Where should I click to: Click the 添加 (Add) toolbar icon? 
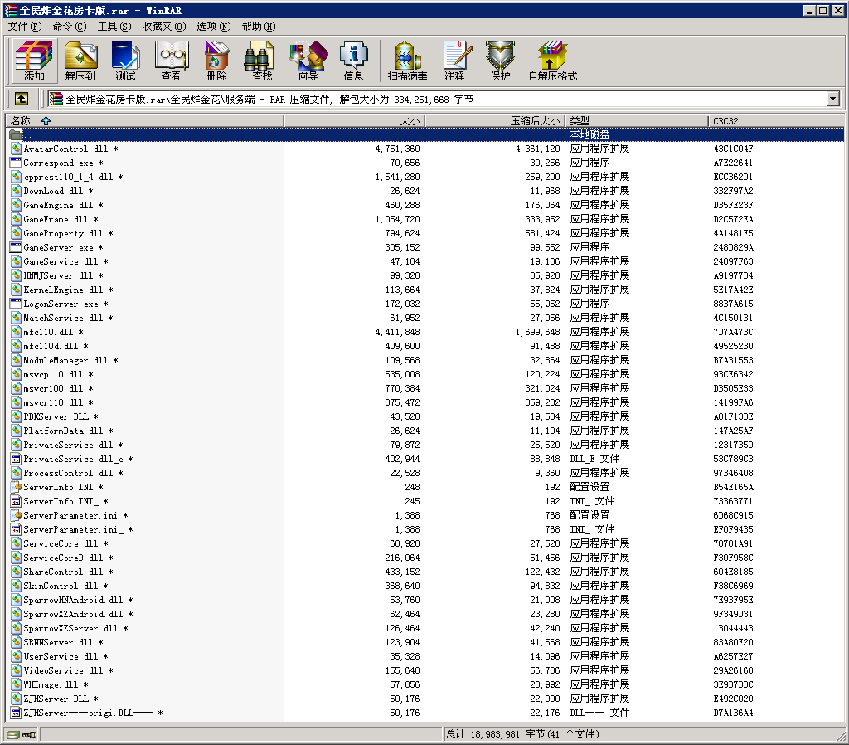click(34, 61)
